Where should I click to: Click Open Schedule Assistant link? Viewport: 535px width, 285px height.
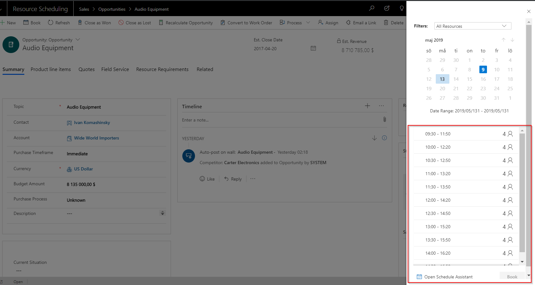pos(448,277)
